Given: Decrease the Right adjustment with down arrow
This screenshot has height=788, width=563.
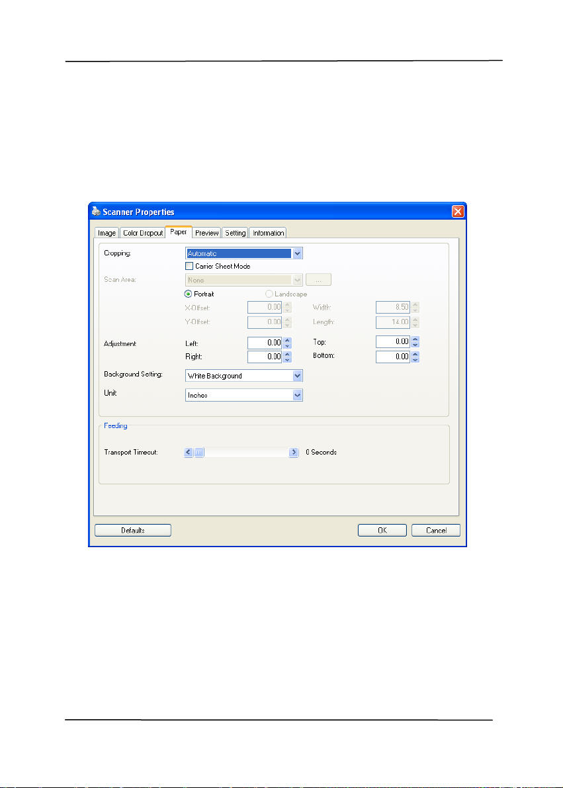Looking at the screenshot, I should coord(287,360).
